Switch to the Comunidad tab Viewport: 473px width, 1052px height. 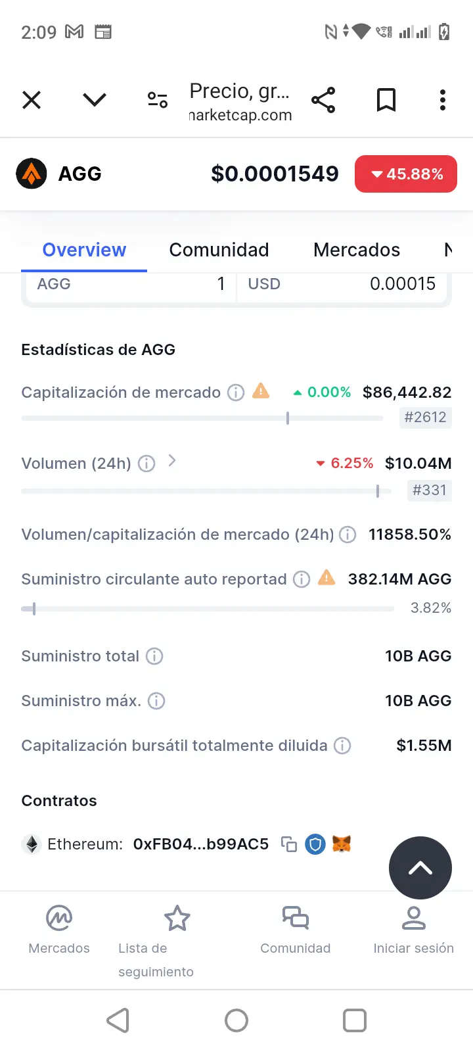pyautogui.click(x=219, y=250)
